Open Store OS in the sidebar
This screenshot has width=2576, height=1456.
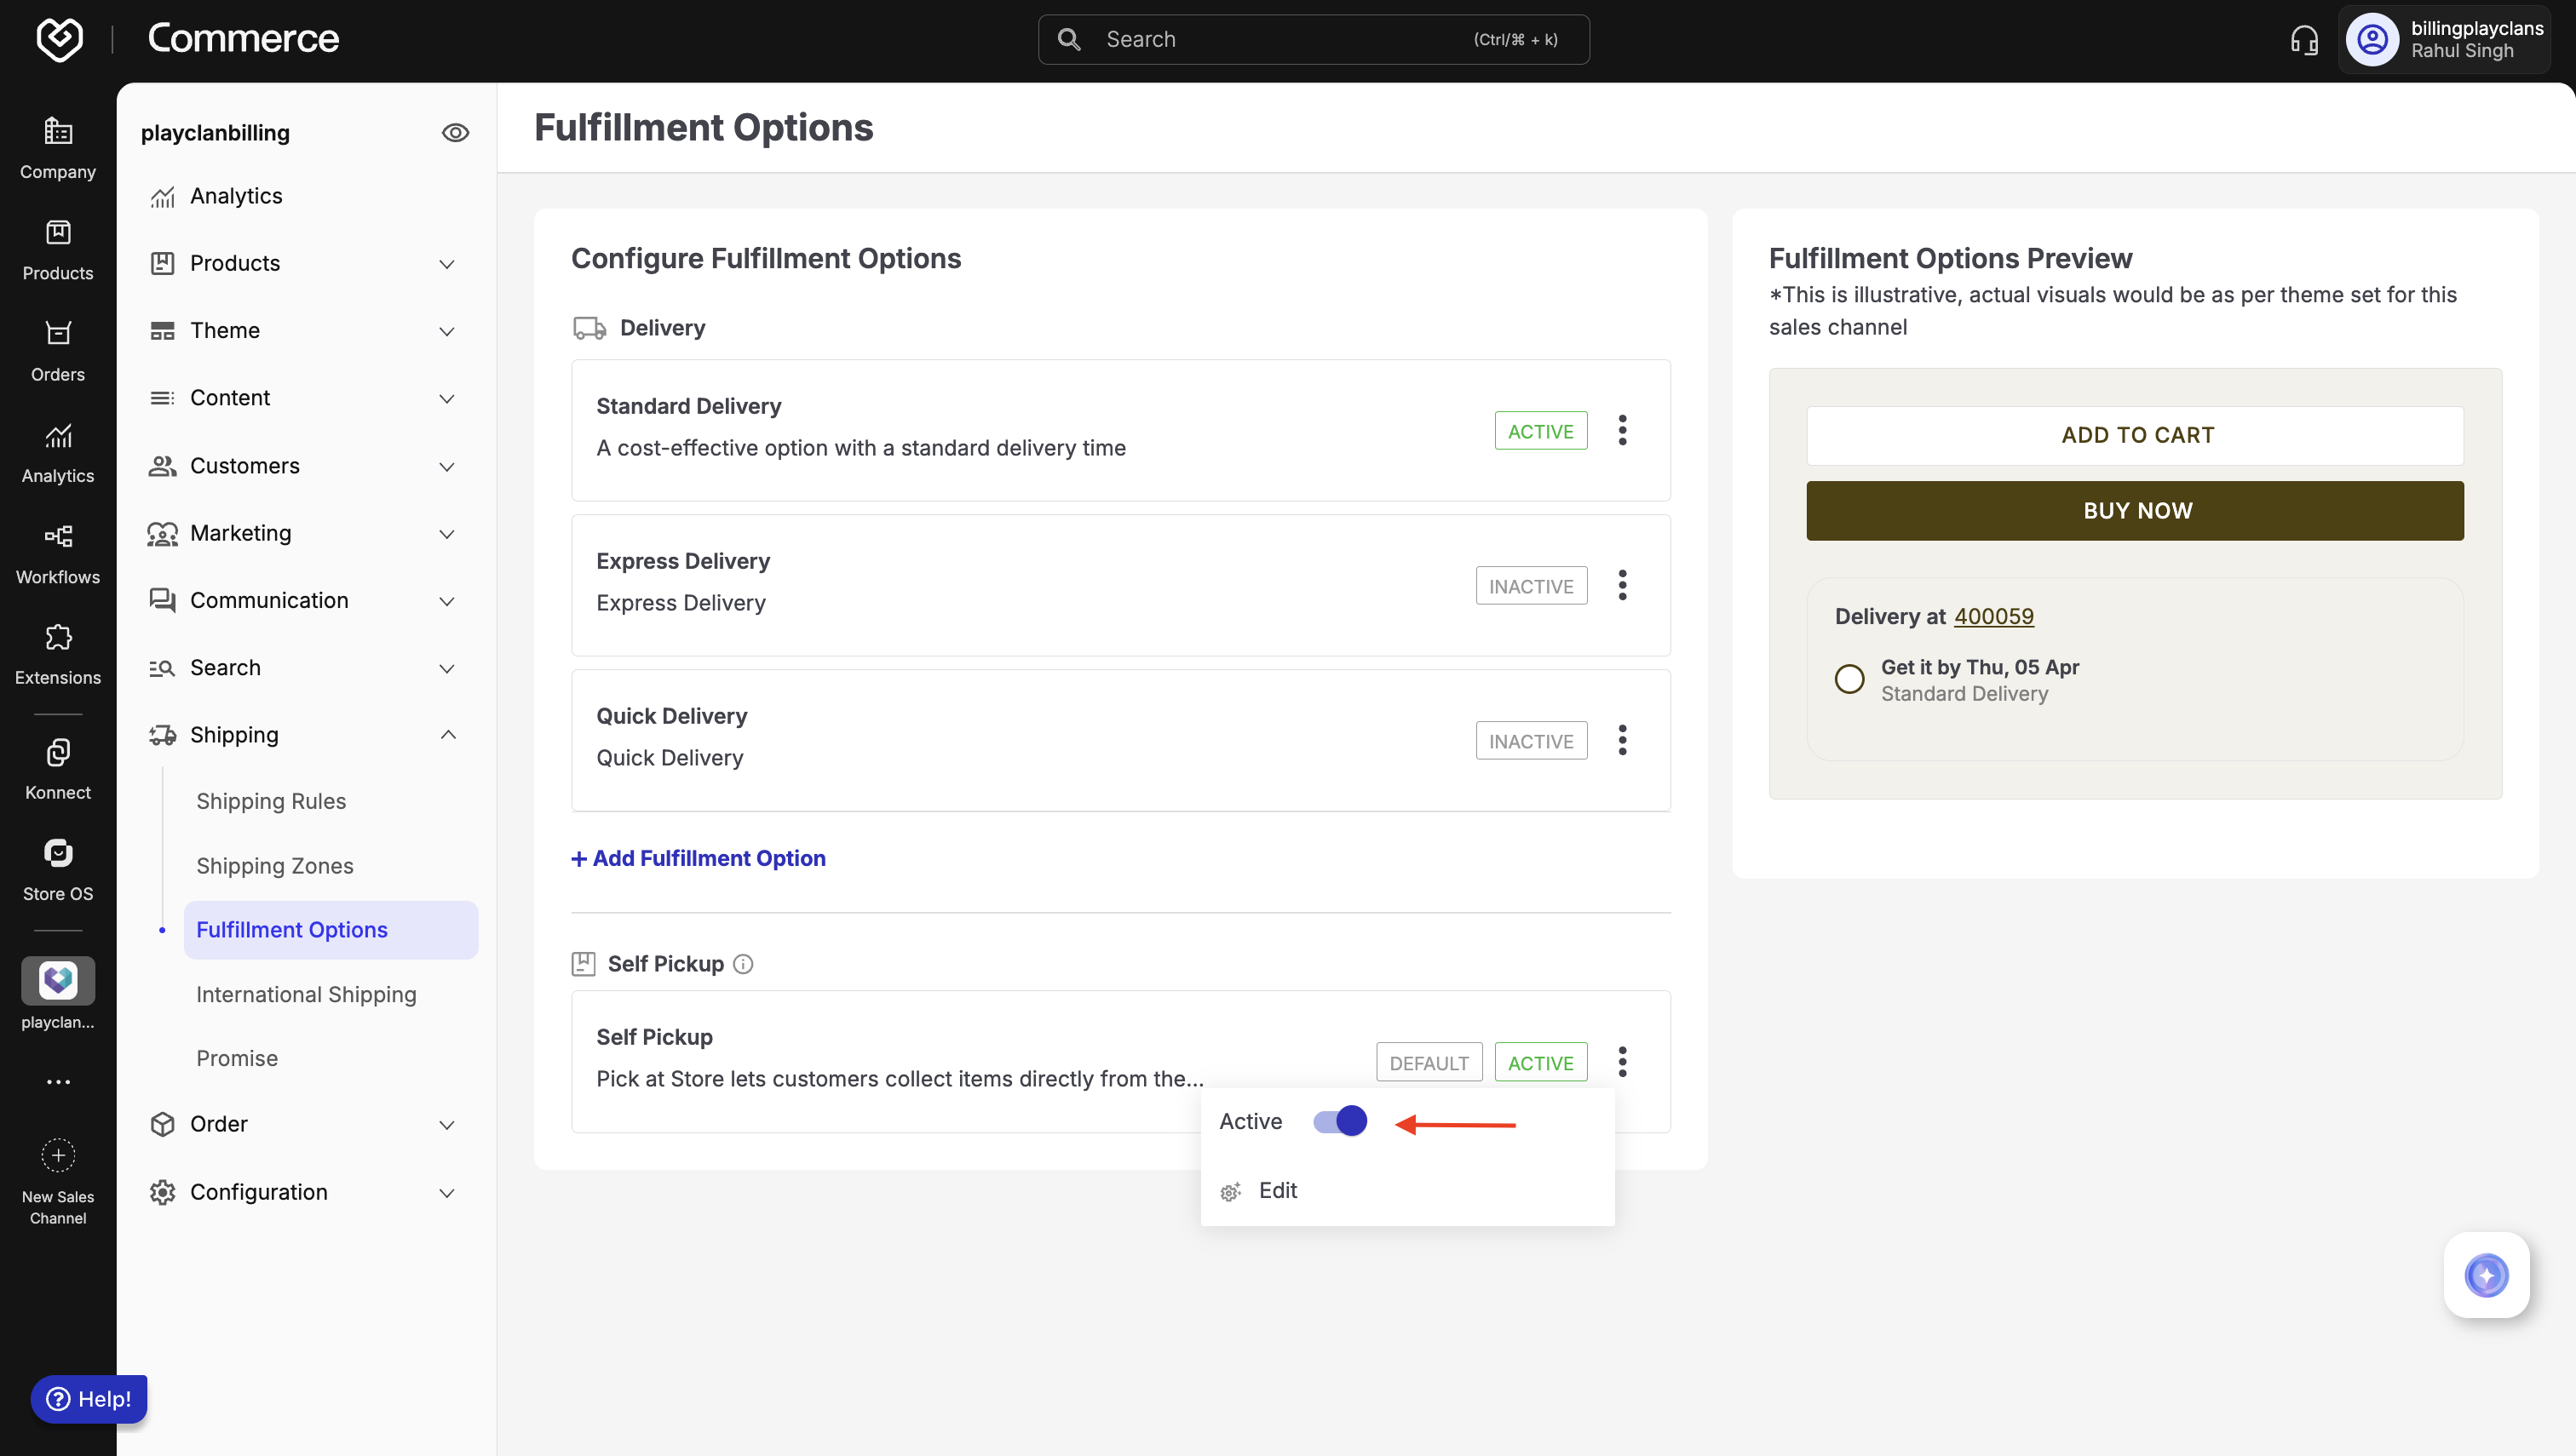[58, 854]
